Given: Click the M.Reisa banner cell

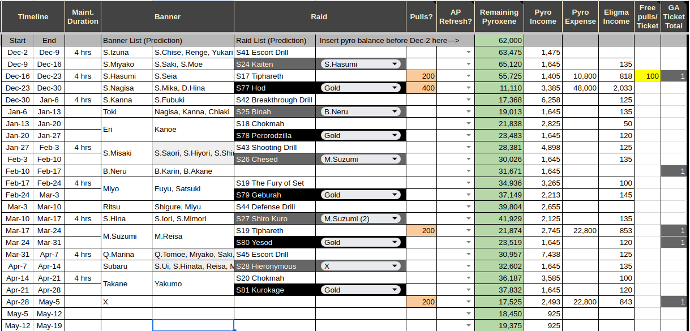Looking at the screenshot, I should point(193,236).
